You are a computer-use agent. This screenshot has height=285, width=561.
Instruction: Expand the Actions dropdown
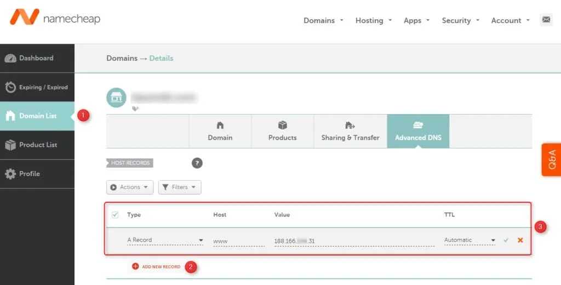pos(130,187)
